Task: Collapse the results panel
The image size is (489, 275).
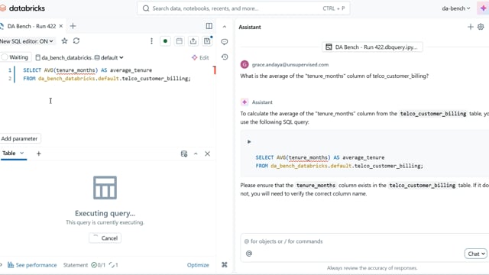Action: [196, 154]
